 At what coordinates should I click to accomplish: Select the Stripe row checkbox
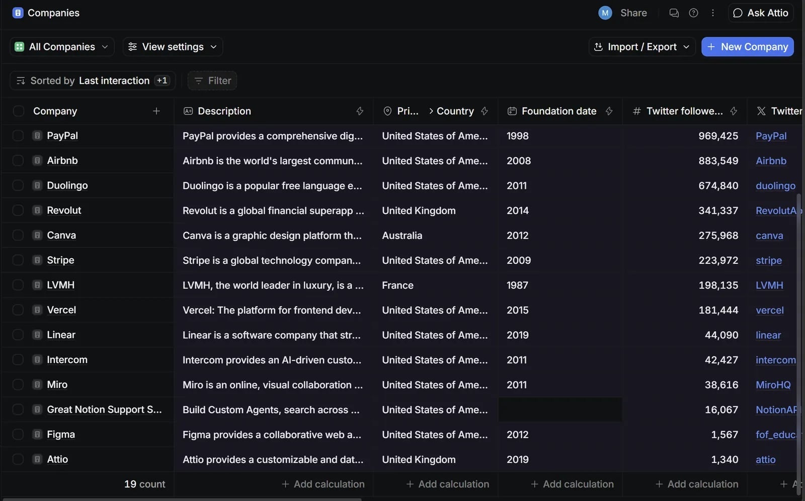(18, 260)
